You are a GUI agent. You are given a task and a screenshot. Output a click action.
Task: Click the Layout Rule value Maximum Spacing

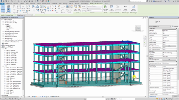coord(169,53)
